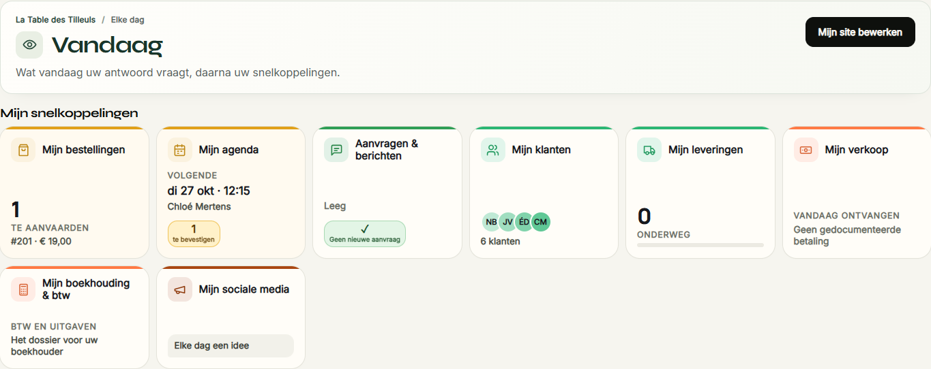Click the 'Elke dag een idee' field

[x=231, y=346]
